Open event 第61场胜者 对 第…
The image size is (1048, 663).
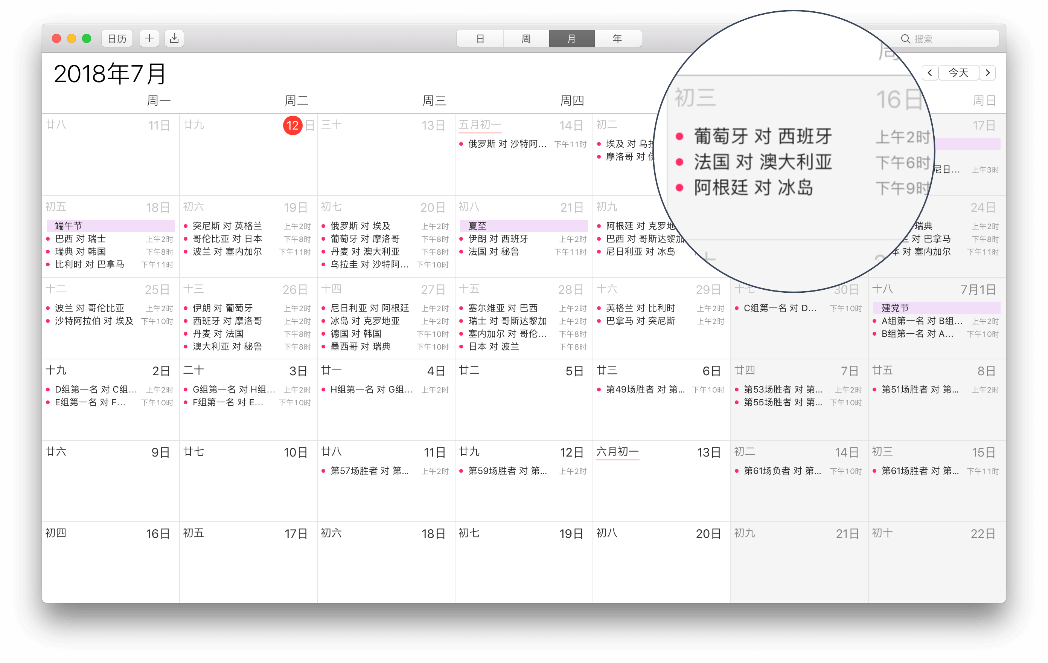click(x=936, y=471)
